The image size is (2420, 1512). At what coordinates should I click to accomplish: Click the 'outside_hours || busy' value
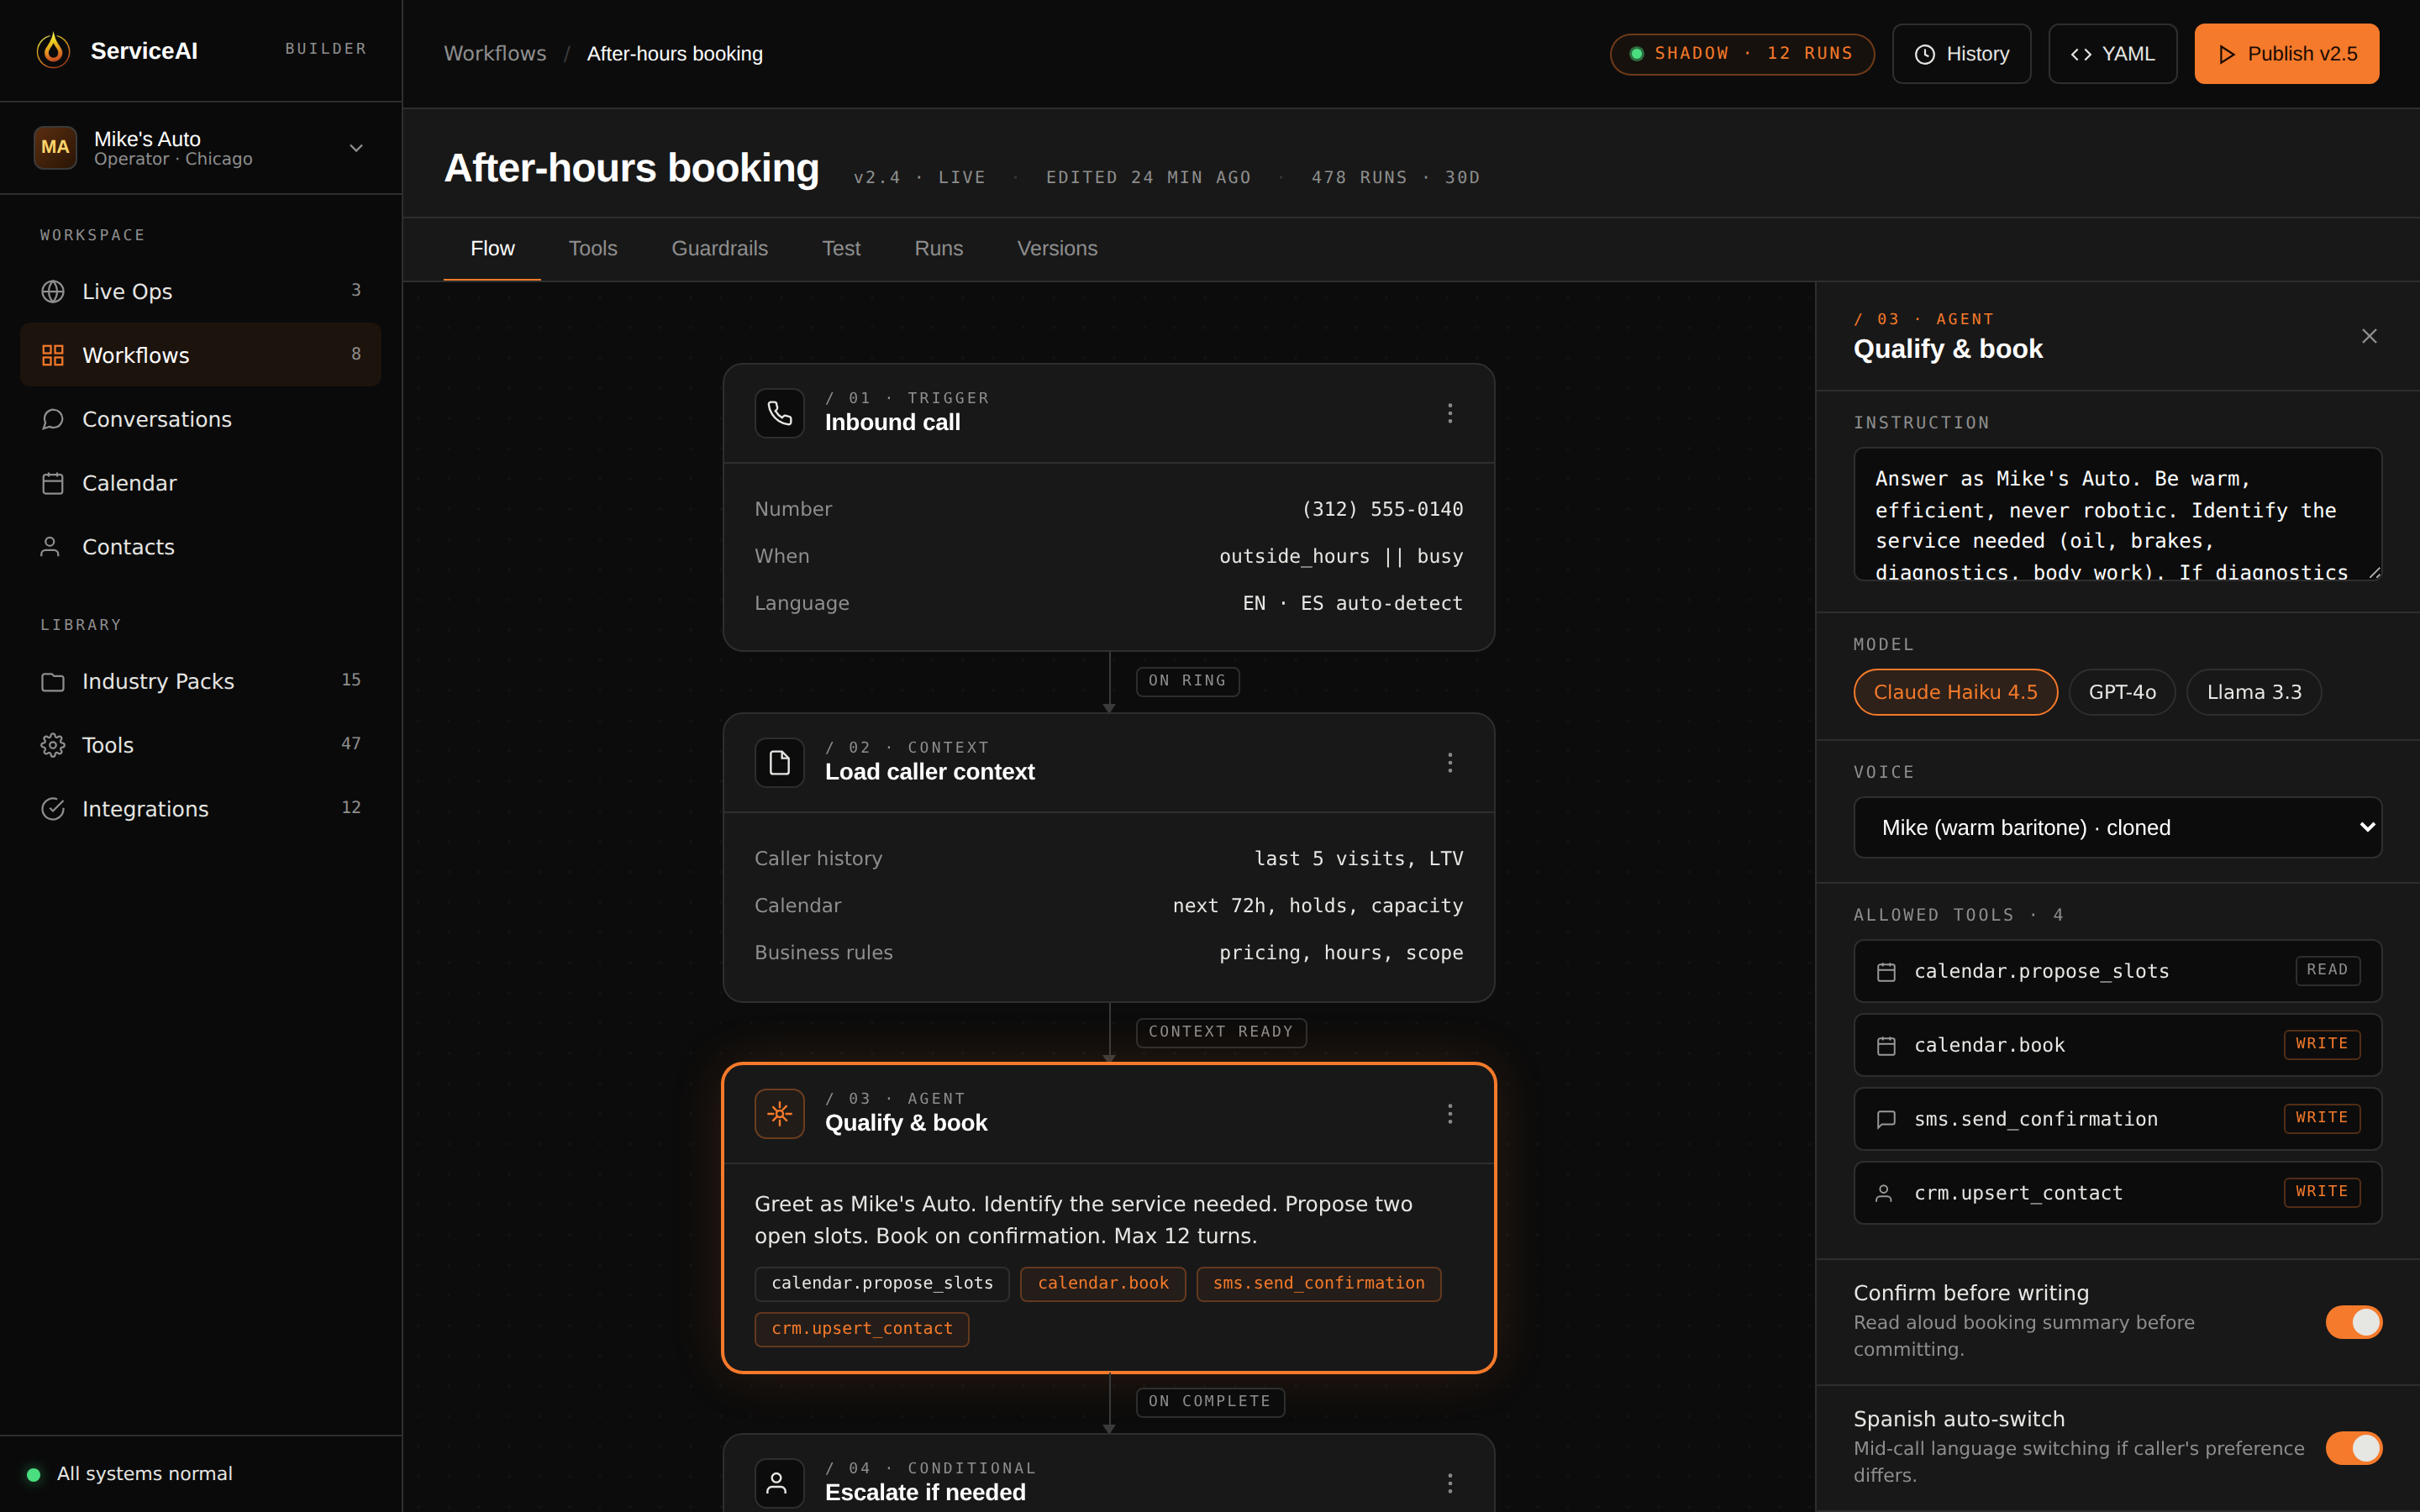pos(1341,556)
